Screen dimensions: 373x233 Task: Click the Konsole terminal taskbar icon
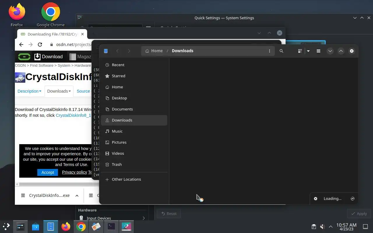(x=111, y=226)
